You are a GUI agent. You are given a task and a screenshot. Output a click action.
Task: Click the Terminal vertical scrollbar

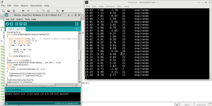(x=210, y=76)
